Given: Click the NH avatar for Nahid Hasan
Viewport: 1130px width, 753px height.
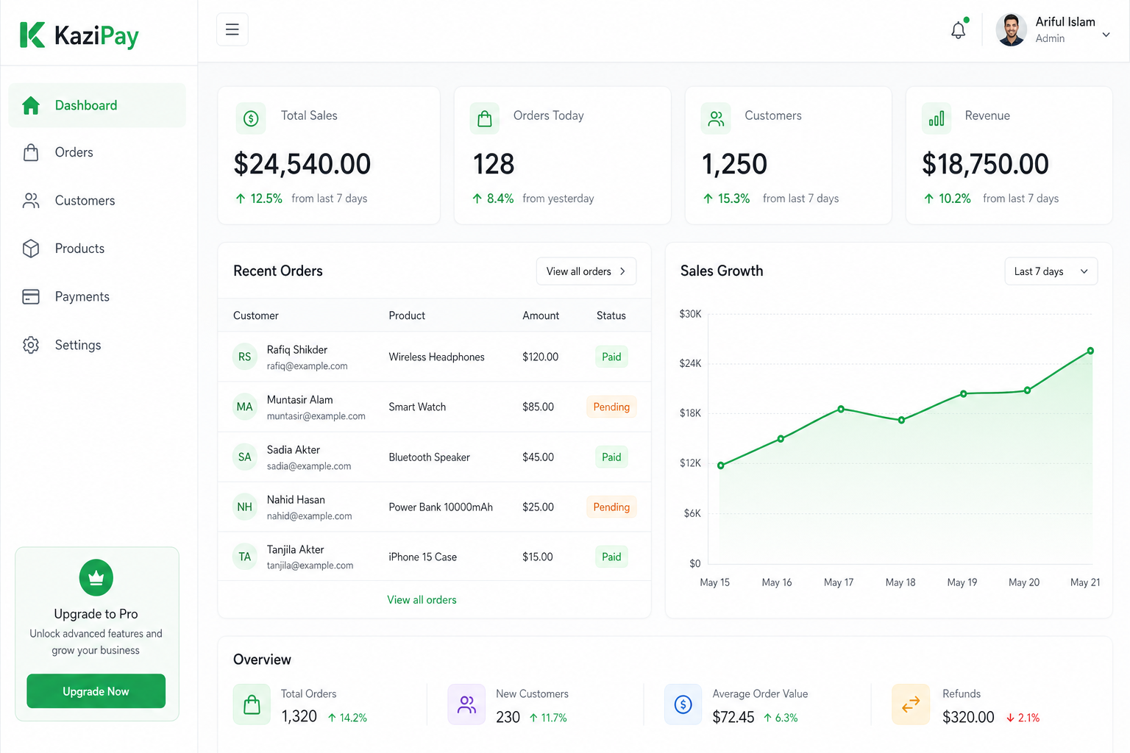Looking at the screenshot, I should pyautogui.click(x=245, y=507).
